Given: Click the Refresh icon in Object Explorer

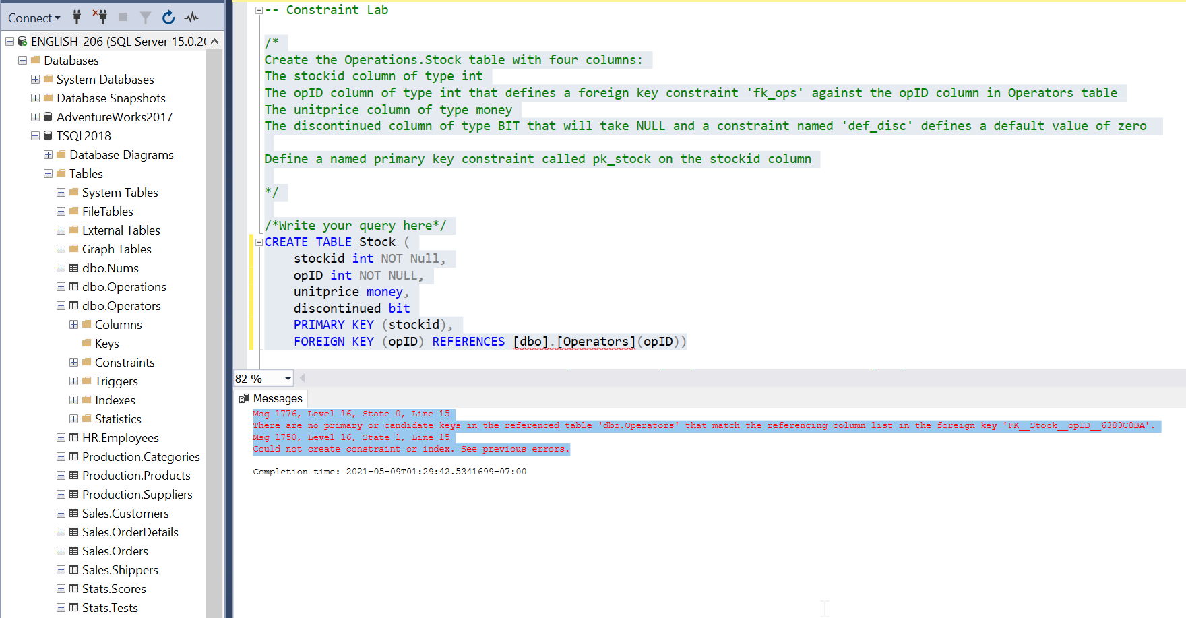Looking at the screenshot, I should (168, 18).
